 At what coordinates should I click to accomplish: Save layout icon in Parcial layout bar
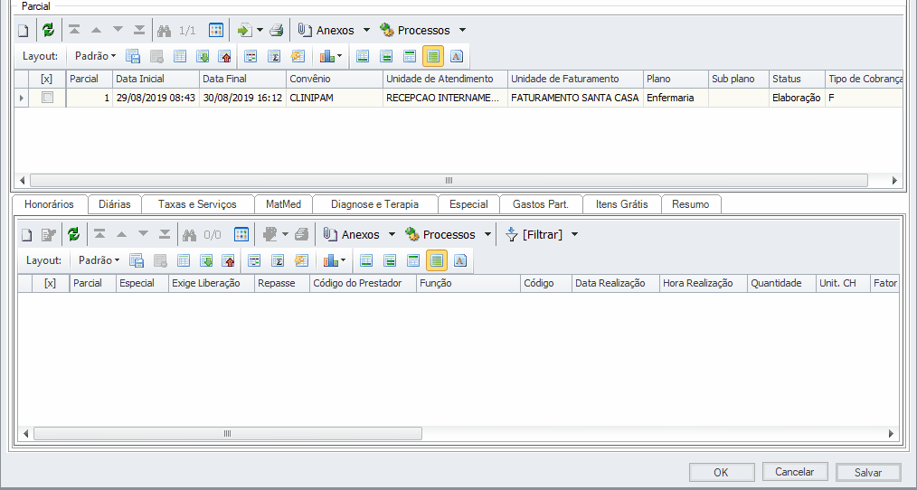pos(133,56)
